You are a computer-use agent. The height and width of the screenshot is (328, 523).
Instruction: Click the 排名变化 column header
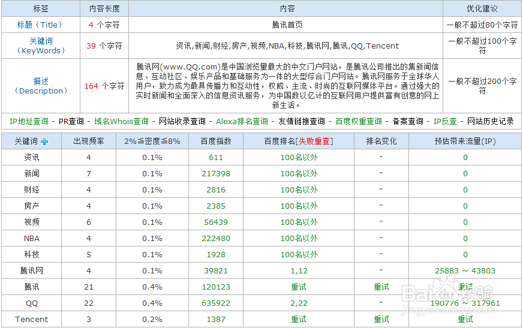[x=381, y=142]
